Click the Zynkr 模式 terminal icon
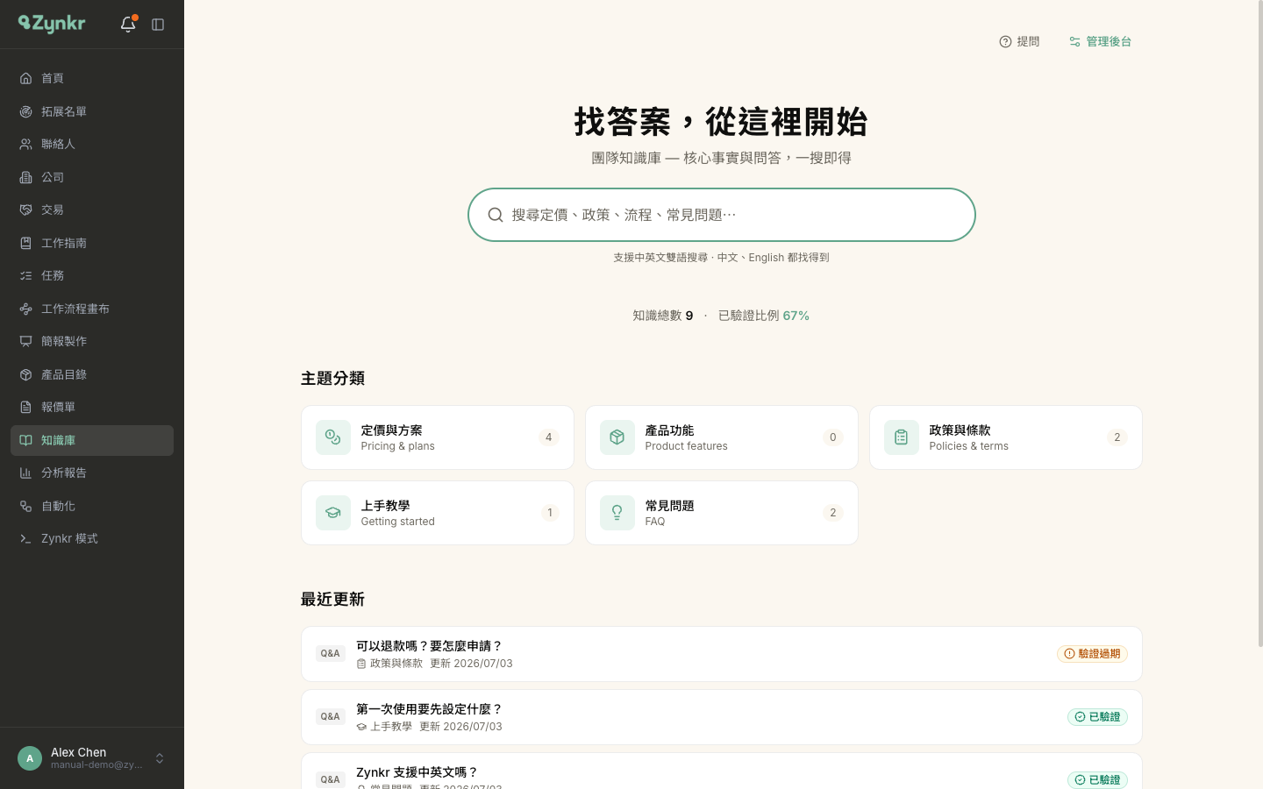 coord(26,538)
